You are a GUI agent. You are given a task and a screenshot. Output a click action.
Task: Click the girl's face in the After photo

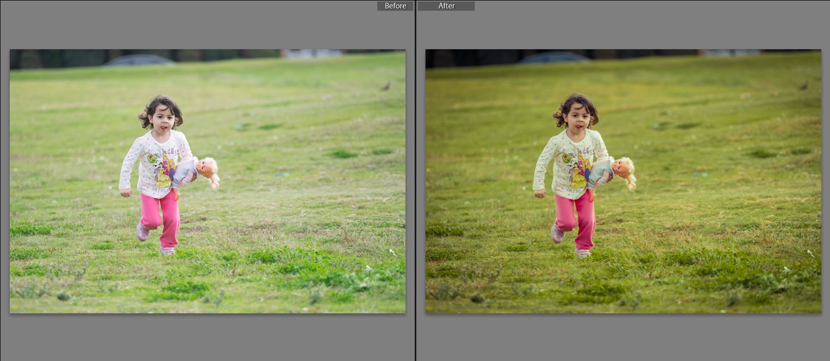[576, 121]
